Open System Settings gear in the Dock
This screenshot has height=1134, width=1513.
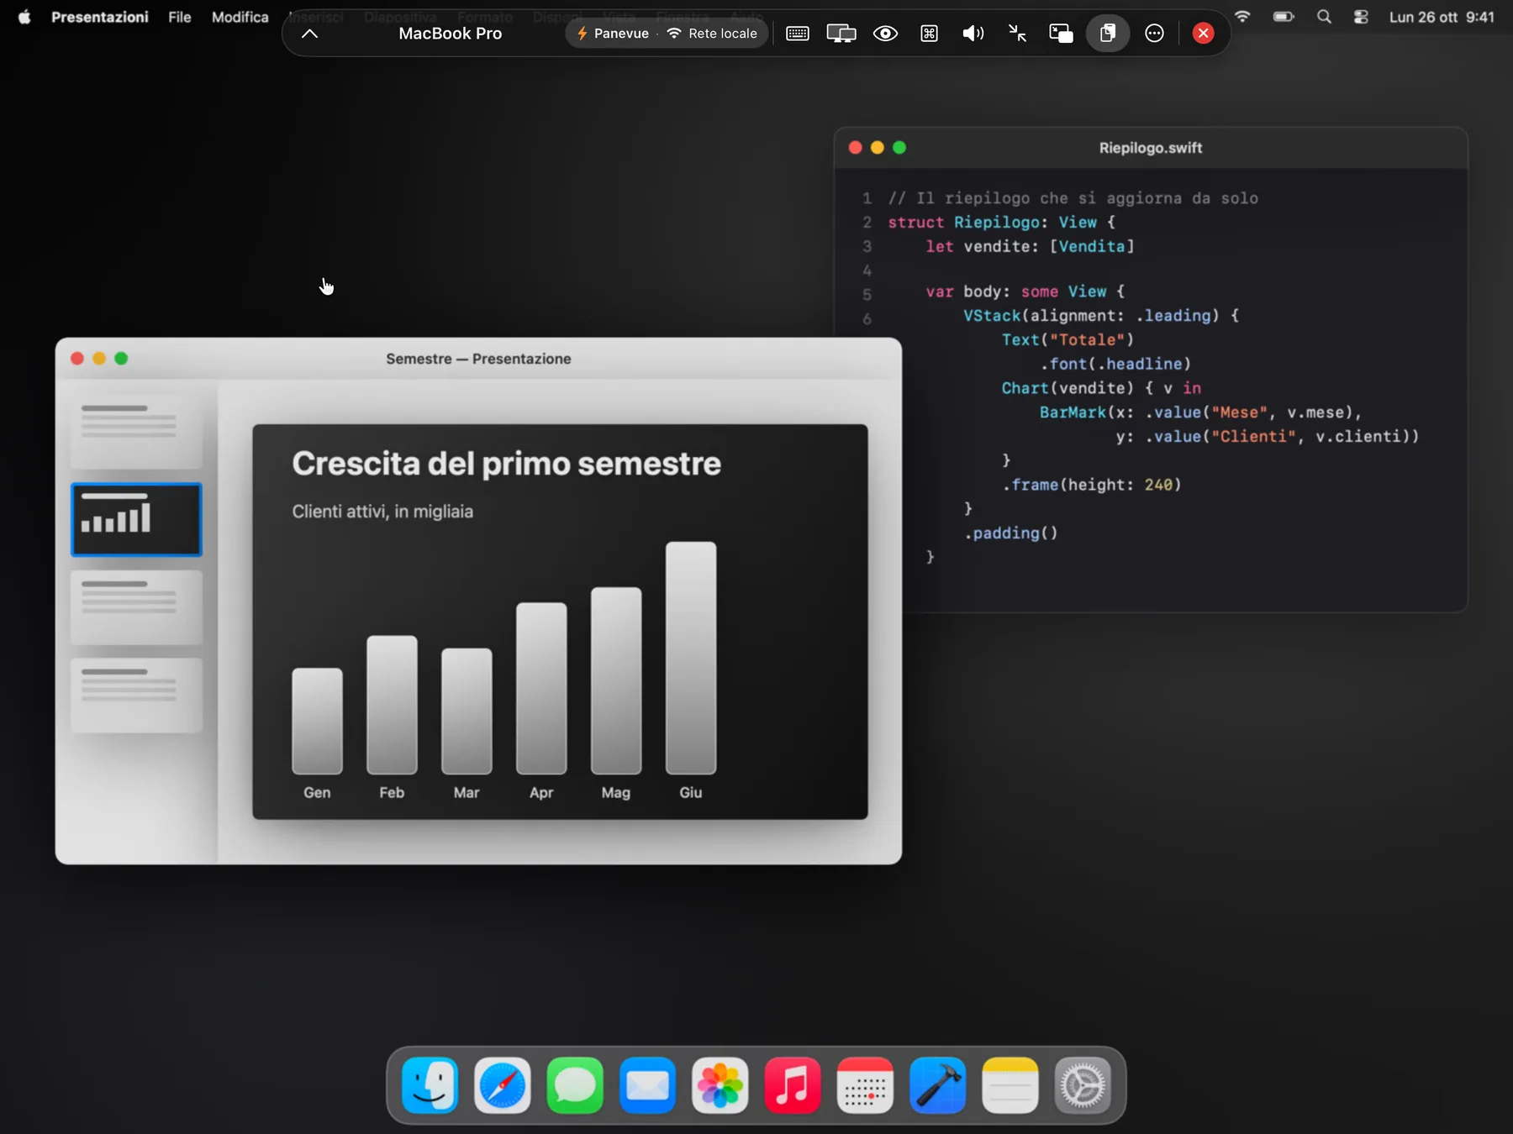(x=1083, y=1085)
